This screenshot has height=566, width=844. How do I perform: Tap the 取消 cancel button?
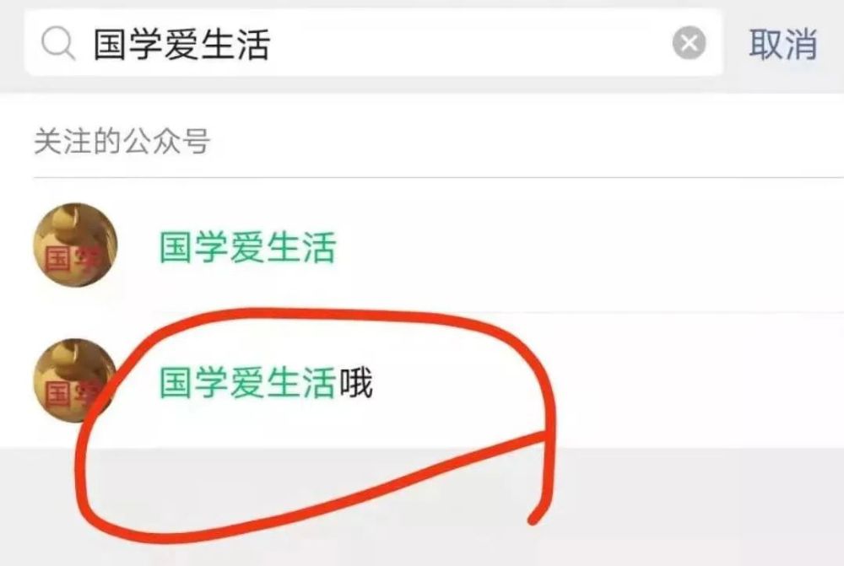pos(782,44)
